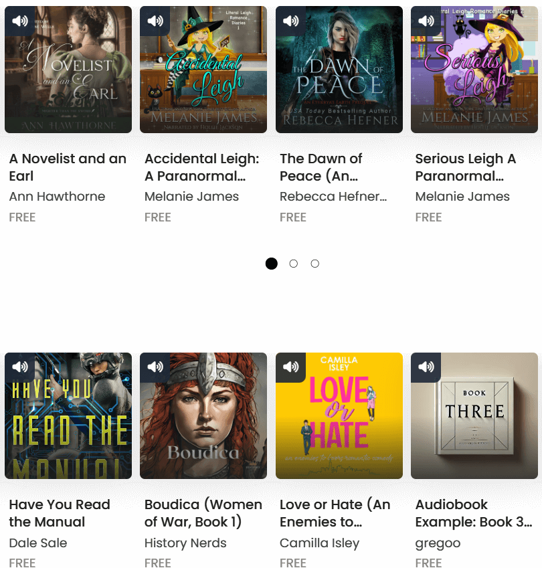542x568 pixels.
Task: Click author name Dale Sale
Action: [38, 543]
